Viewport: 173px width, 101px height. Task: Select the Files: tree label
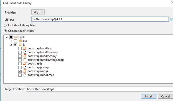click(x=22, y=37)
